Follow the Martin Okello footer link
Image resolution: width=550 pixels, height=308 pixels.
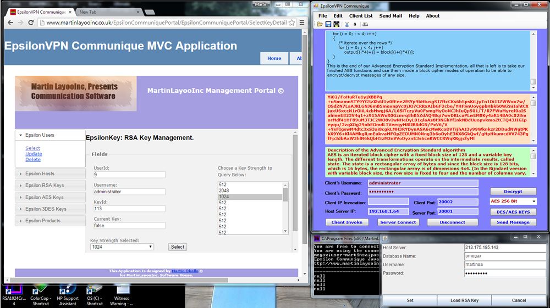point(185,271)
